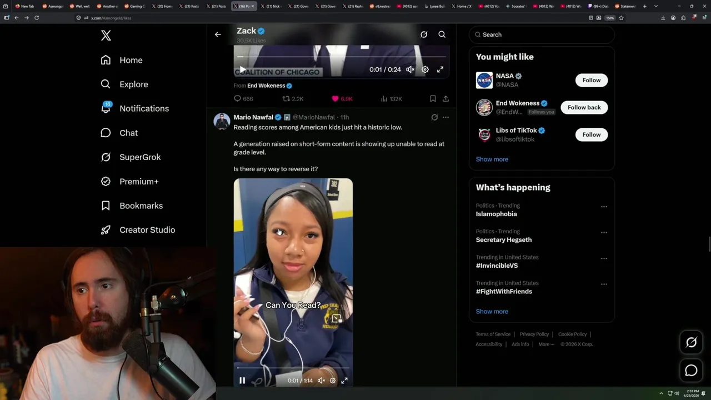Bookmark the End Wokeness video post
The width and height of the screenshot is (711, 400).
433,99
